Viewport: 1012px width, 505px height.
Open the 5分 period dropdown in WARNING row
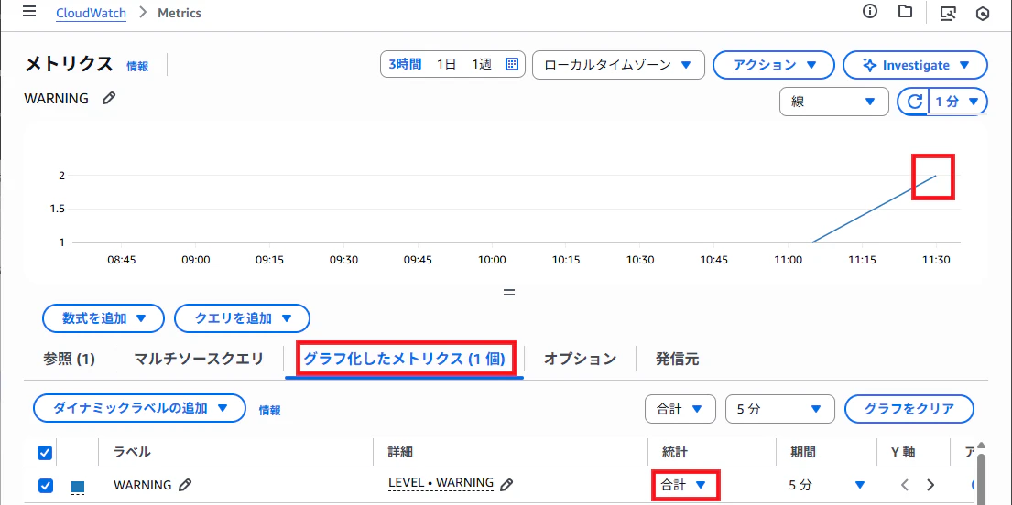827,484
